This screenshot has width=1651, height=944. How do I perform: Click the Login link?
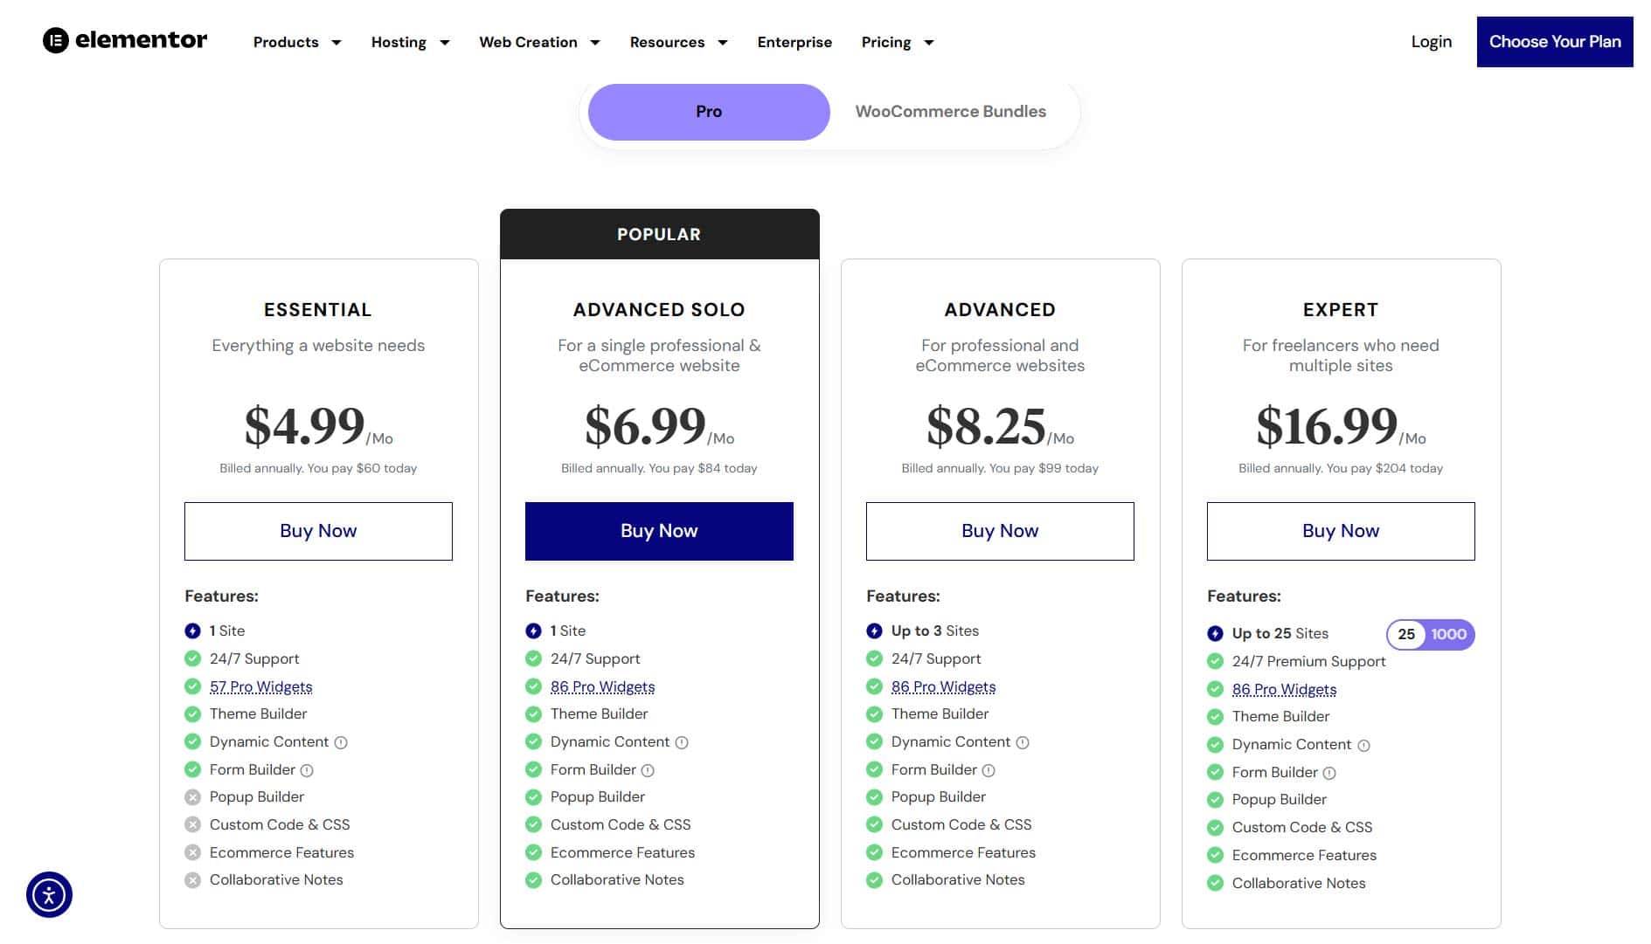(1432, 42)
